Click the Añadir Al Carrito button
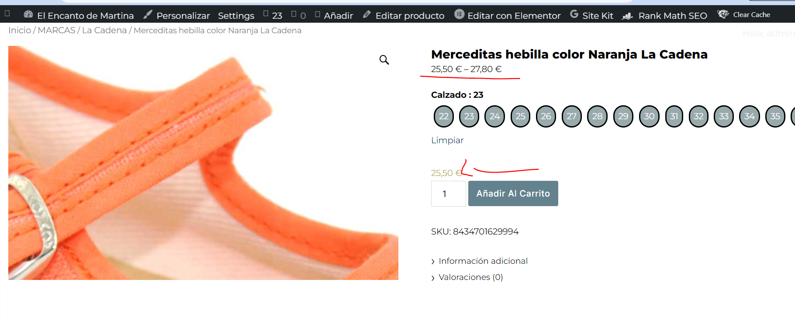Screen dimensions: 795x321 pyautogui.click(x=513, y=193)
